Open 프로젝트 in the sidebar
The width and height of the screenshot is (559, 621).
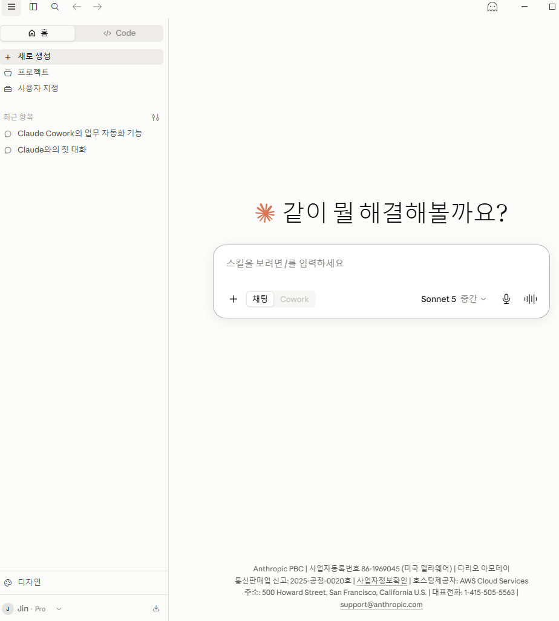point(82,73)
